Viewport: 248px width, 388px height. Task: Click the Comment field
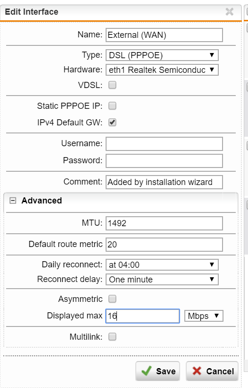(164, 182)
